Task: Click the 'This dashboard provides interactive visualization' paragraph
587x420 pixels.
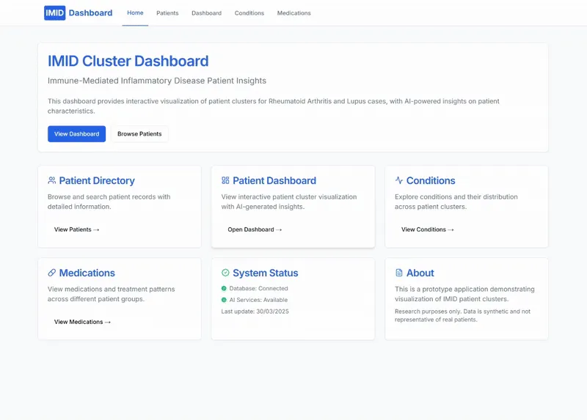Action: tap(273, 106)
